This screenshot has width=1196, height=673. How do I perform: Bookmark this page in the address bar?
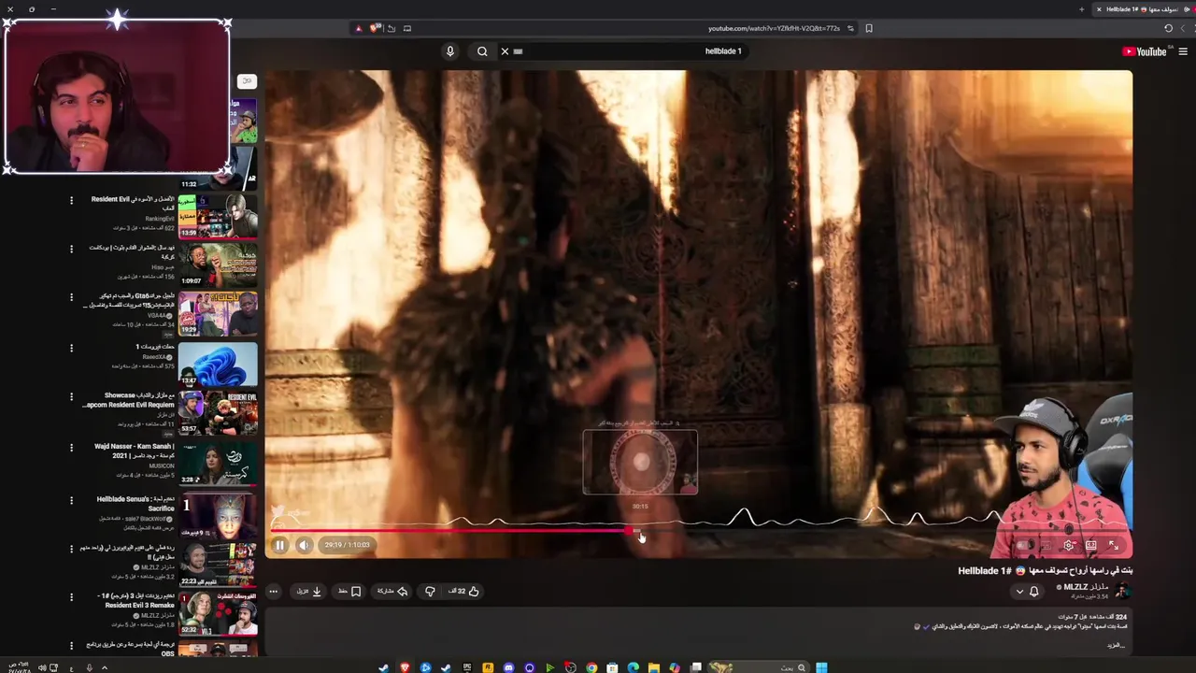869,28
